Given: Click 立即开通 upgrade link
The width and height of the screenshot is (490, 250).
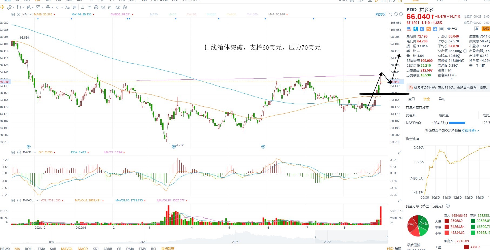Looking at the screenshot, I should (470, 131).
